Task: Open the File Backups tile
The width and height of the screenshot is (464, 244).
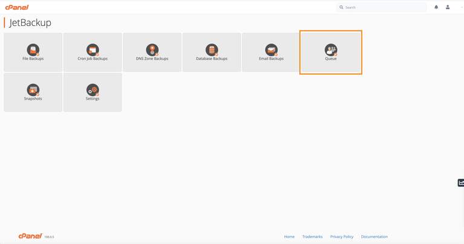Action: pos(33,53)
